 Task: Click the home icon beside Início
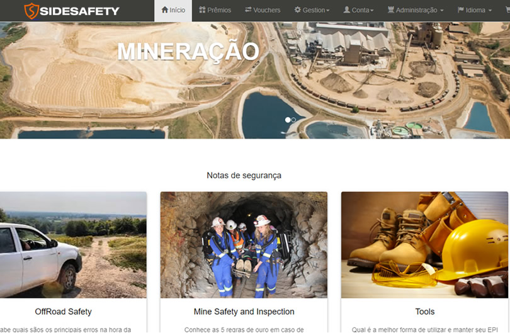[x=165, y=10]
